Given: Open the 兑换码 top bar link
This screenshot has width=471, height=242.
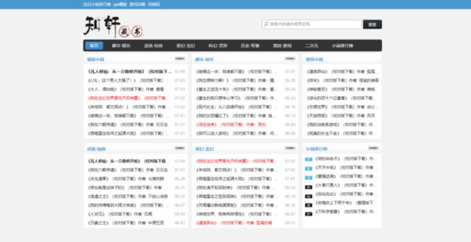Looking at the screenshot, I should click(154, 5).
